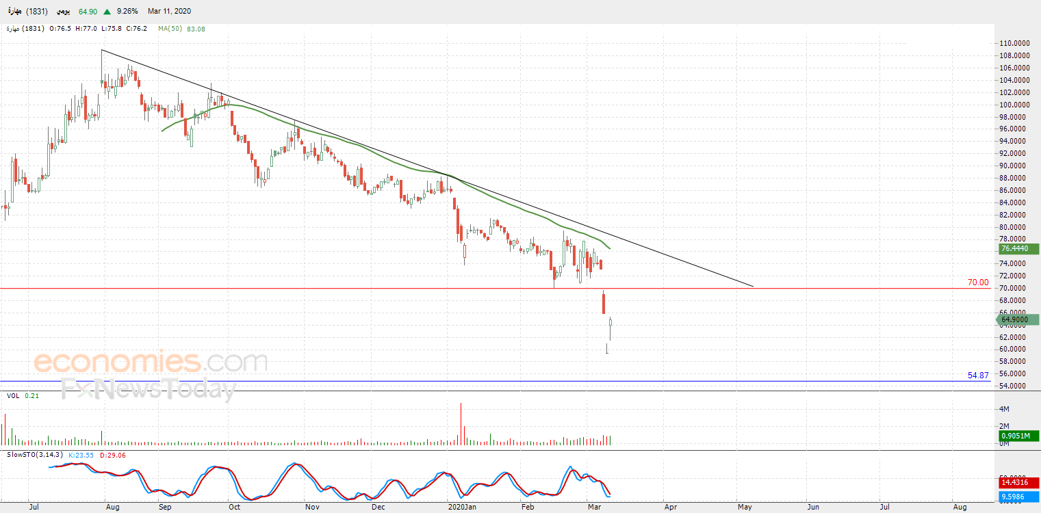Click the Feb time axis label
The width and height of the screenshot is (1041, 513).
(527, 508)
